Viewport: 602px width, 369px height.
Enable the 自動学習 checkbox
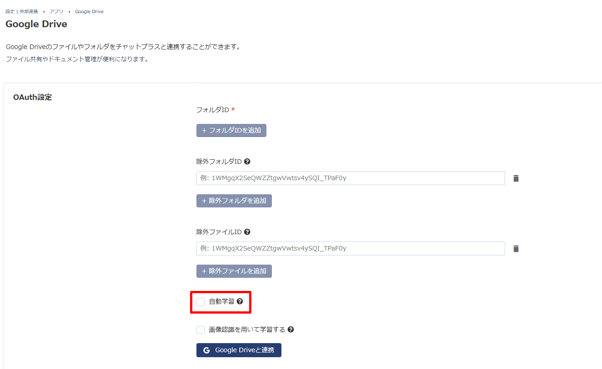click(x=201, y=302)
